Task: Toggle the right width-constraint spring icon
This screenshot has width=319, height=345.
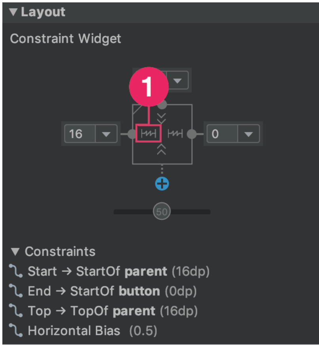Action: (x=175, y=133)
